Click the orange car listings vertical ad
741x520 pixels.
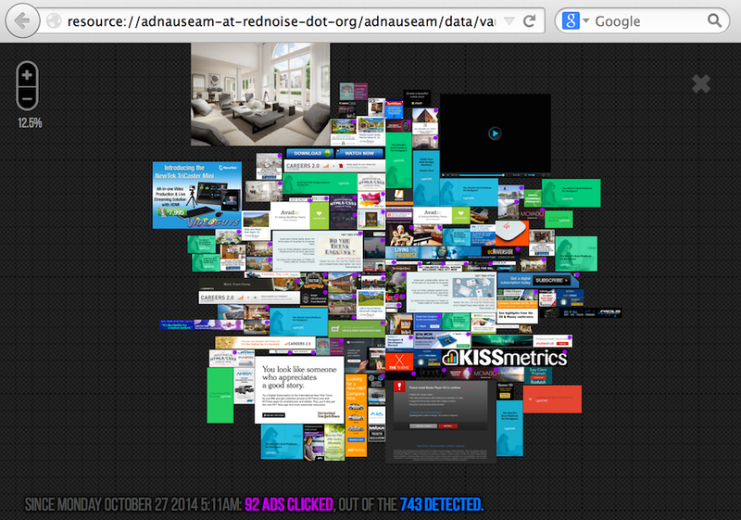coord(357,415)
